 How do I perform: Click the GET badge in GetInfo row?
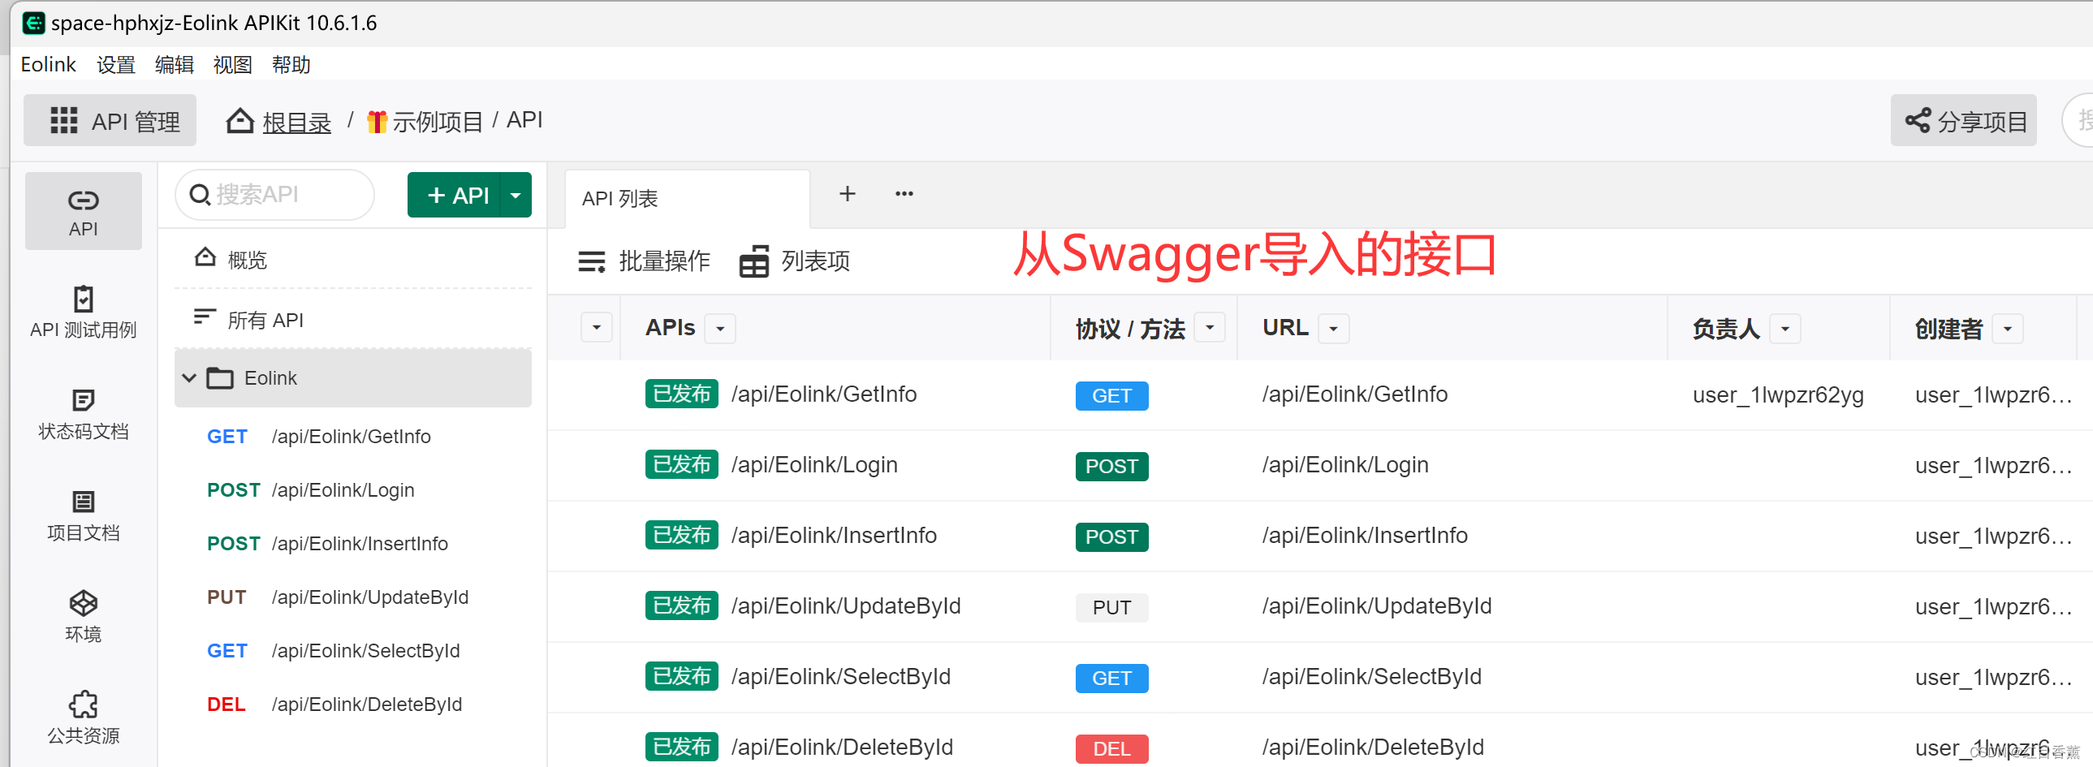(1111, 396)
